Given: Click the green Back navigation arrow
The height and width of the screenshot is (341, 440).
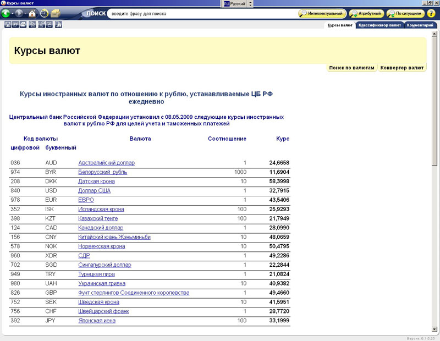Looking at the screenshot, I should 7,13.
